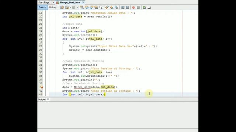This screenshot has height=132, width=236.
Task: Close the Merge_Sort.java tab
Action: click(x=83, y=3)
